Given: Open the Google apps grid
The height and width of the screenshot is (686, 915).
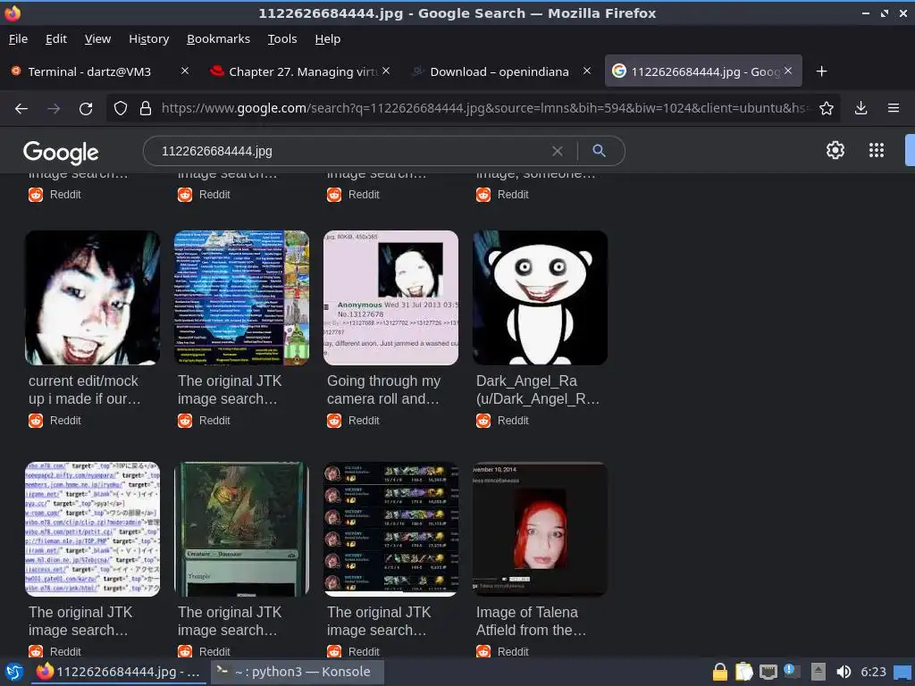Looking at the screenshot, I should (x=876, y=150).
